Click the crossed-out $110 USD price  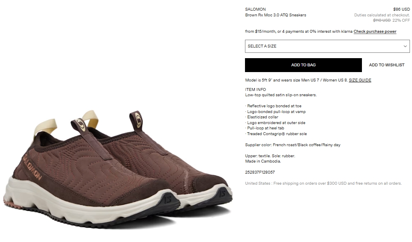click(382, 20)
